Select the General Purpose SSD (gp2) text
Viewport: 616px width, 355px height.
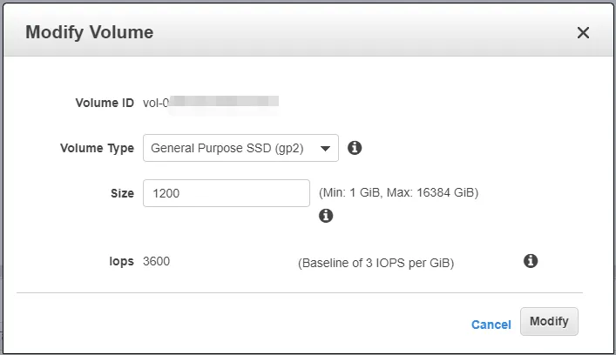[x=227, y=148]
